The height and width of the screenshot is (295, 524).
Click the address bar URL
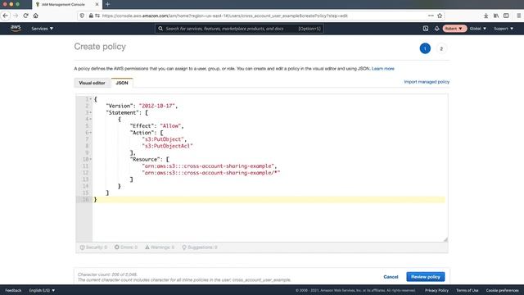[x=224, y=16]
